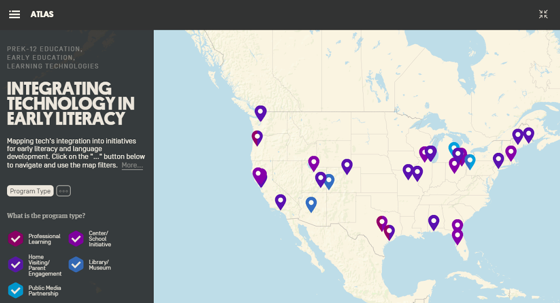This screenshot has height=303, width=560.
Task: Click the light-blue pin in Pennsylvania
Action: 470,161
